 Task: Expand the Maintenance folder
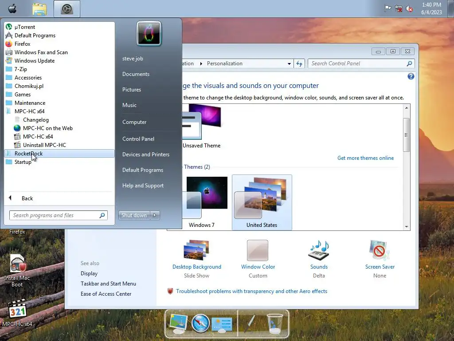(59, 103)
